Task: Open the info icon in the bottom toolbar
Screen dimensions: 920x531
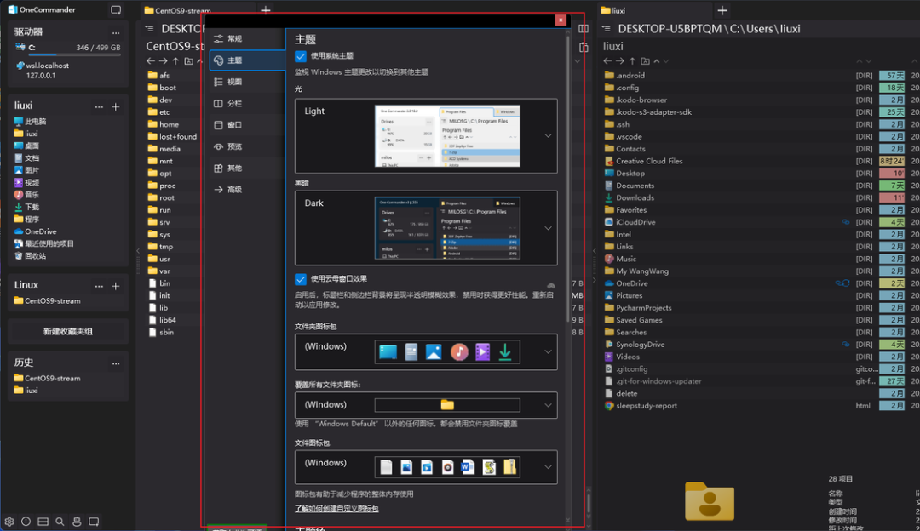Action: 26,522
